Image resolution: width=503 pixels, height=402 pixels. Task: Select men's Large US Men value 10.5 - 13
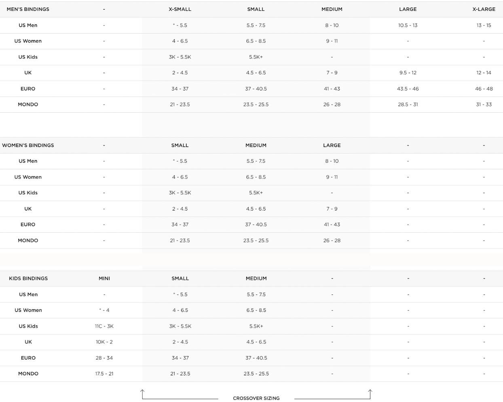pos(408,25)
